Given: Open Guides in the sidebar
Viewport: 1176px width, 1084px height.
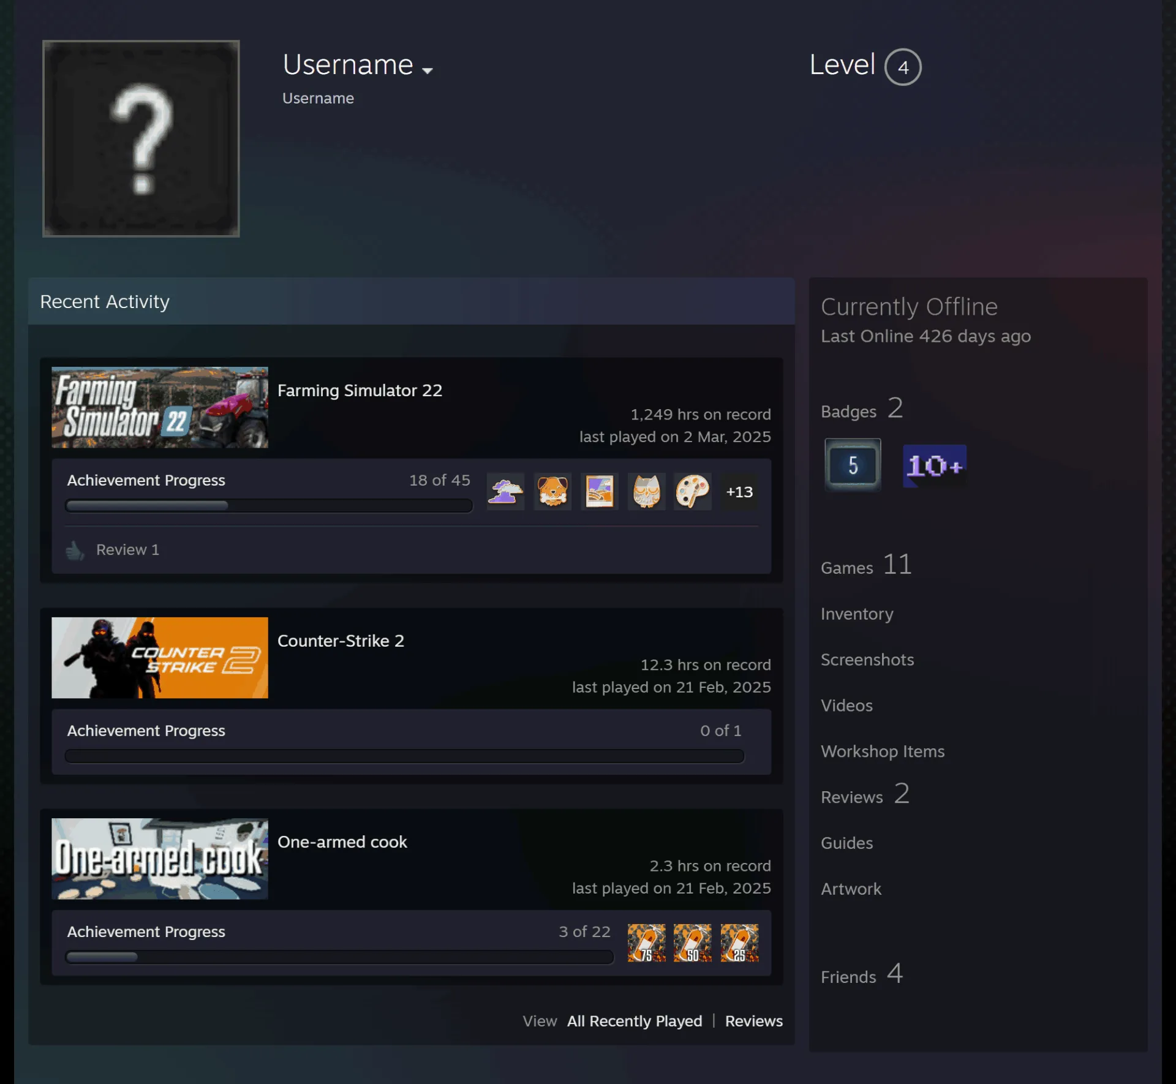Looking at the screenshot, I should click(846, 843).
